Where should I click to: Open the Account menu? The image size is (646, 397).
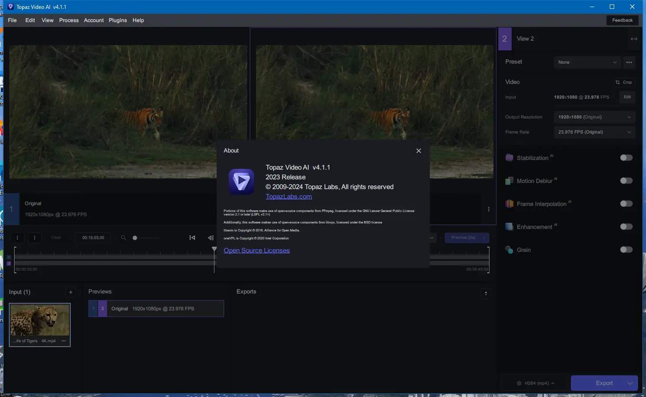click(94, 20)
